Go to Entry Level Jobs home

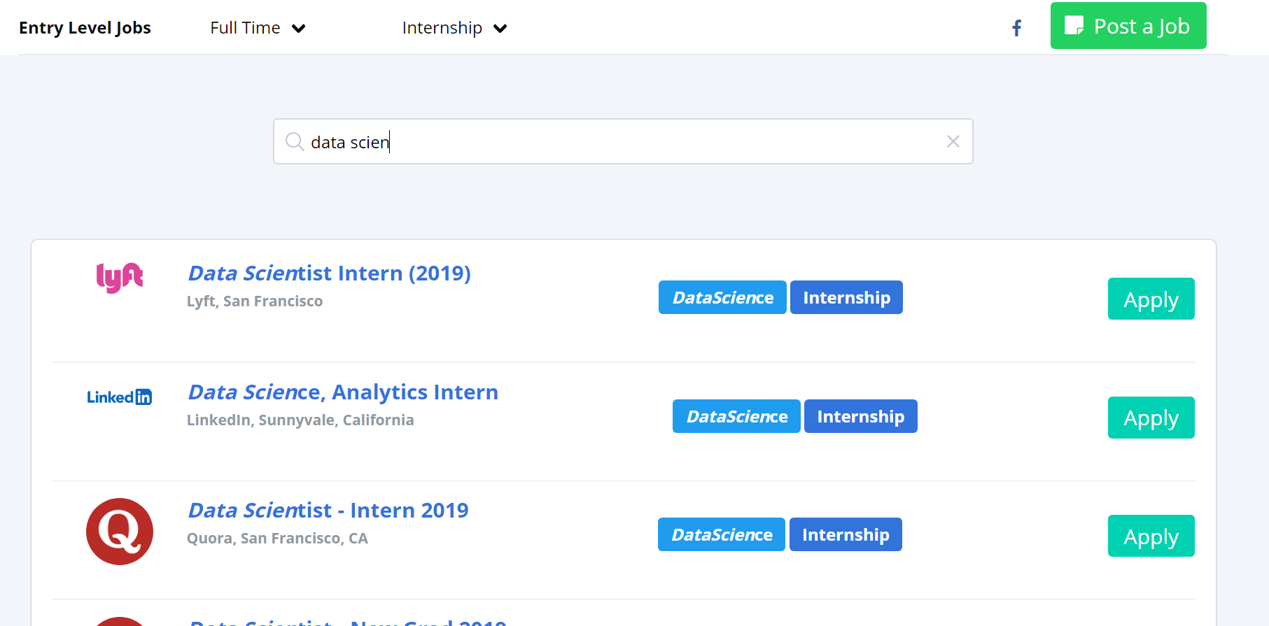coord(85,28)
